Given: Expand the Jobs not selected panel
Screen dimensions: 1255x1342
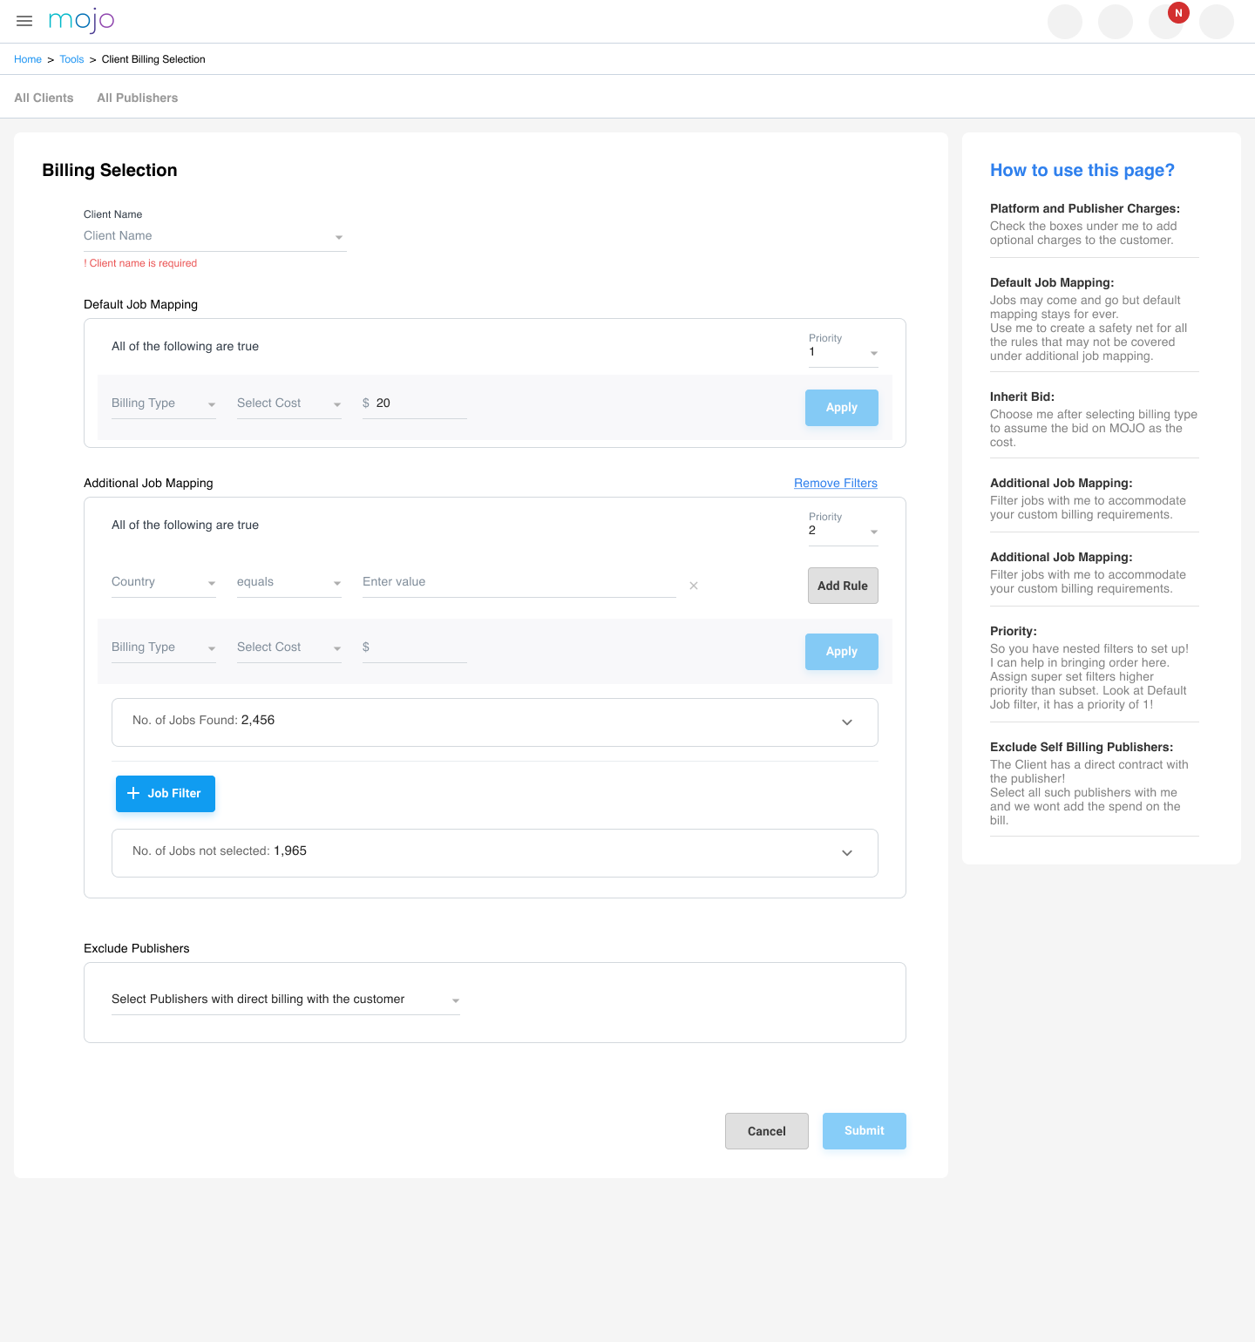Looking at the screenshot, I should click(x=846, y=853).
